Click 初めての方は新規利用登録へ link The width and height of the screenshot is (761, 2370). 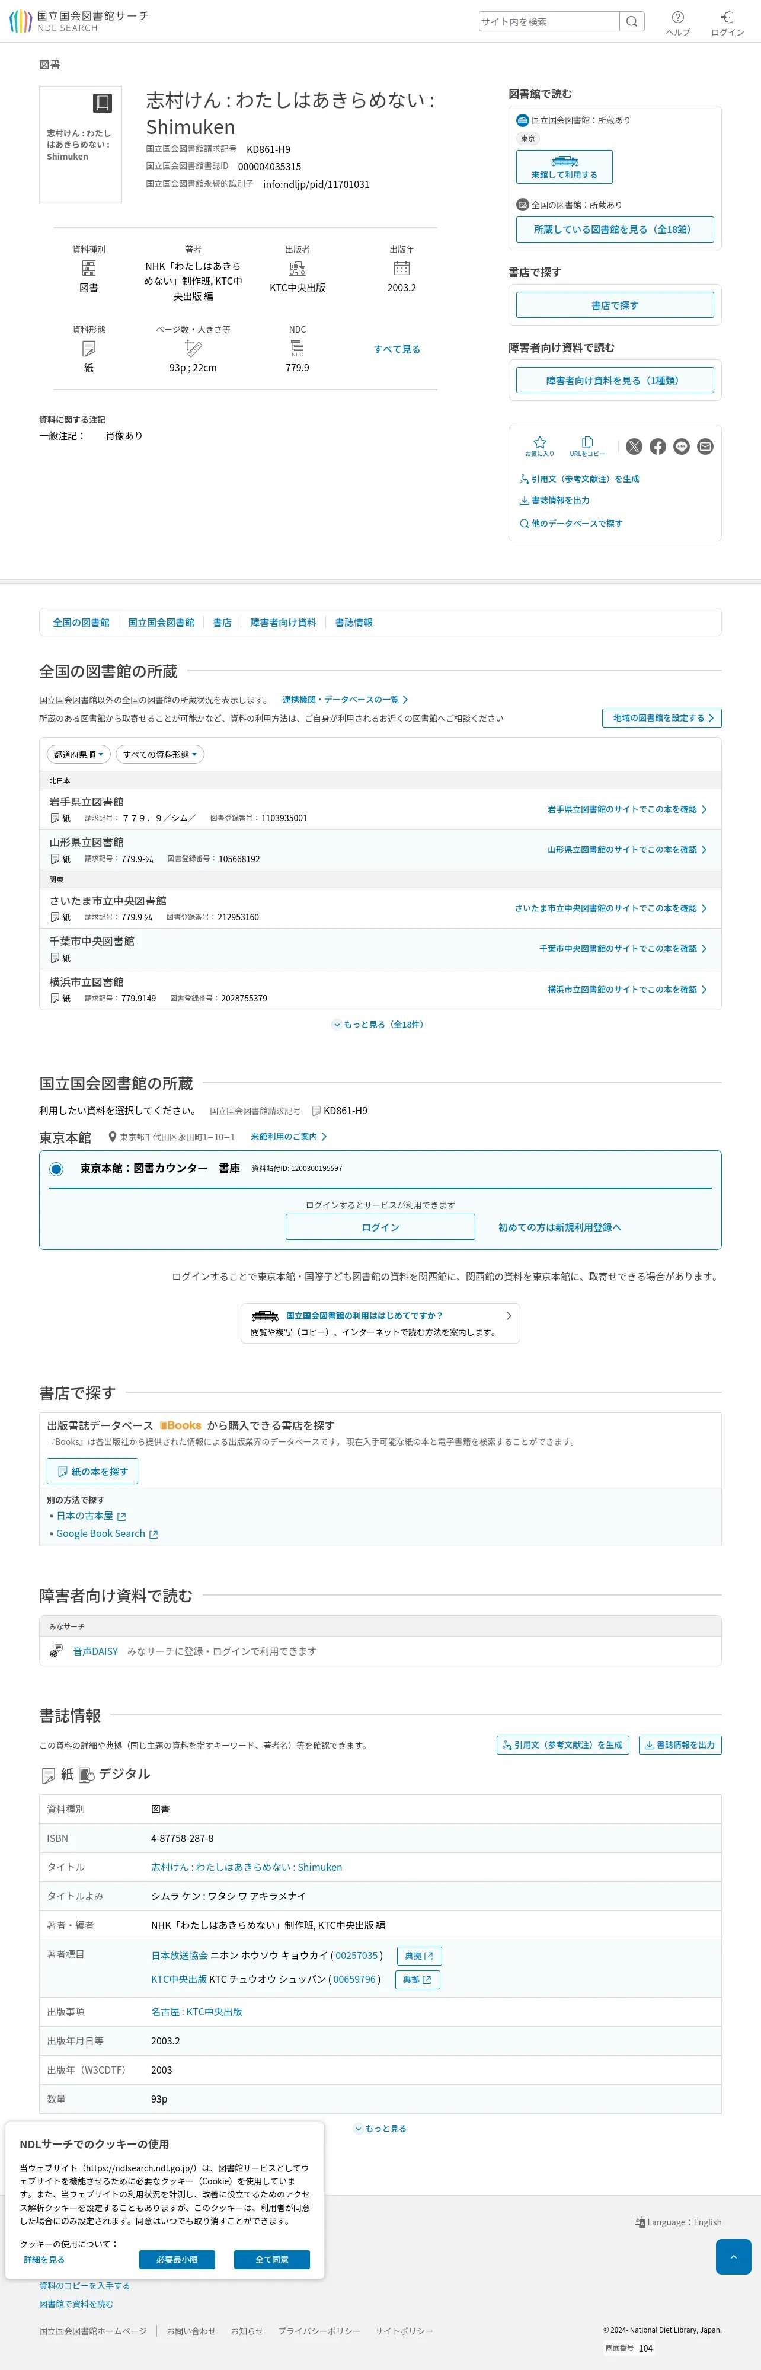click(559, 1227)
